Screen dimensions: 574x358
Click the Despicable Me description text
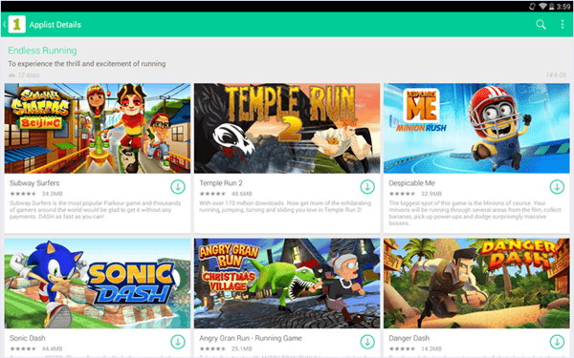[x=475, y=213]
